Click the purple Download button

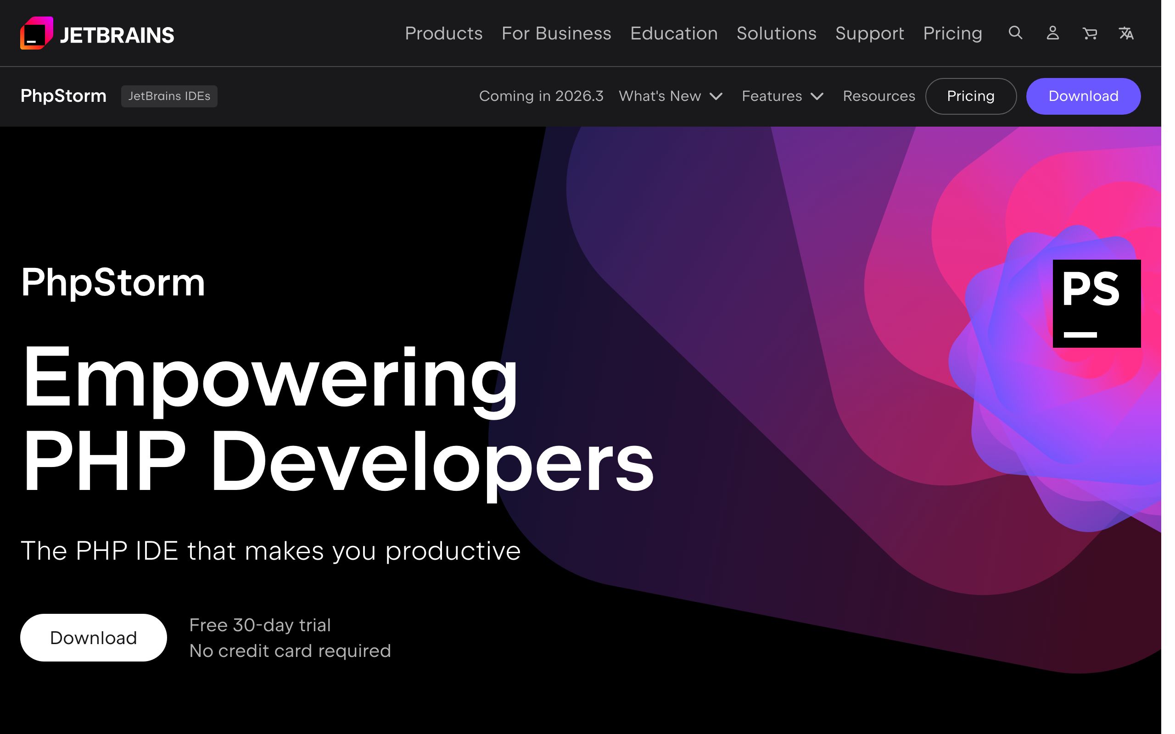[x=1083, y=96]
